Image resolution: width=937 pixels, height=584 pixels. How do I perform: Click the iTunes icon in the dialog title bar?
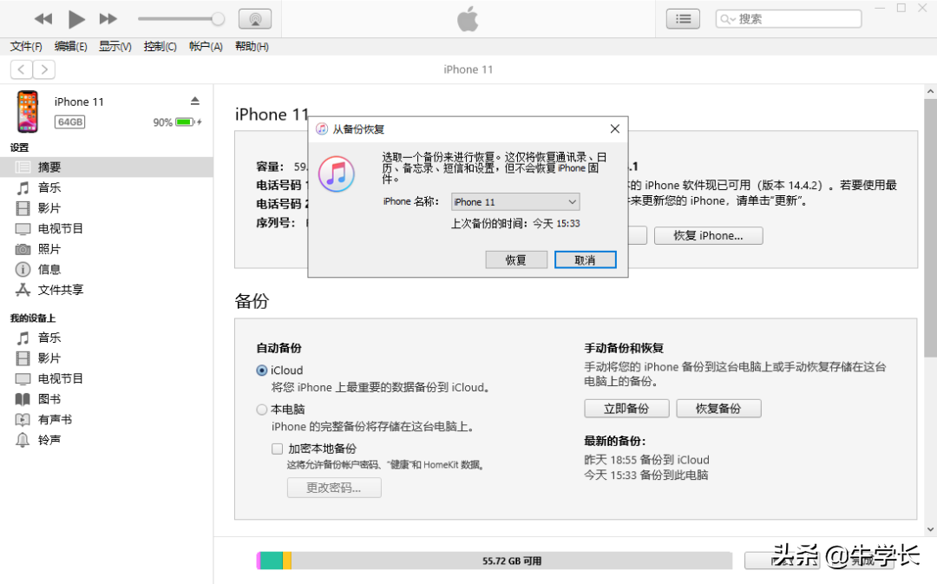click(x=322, y=129)
